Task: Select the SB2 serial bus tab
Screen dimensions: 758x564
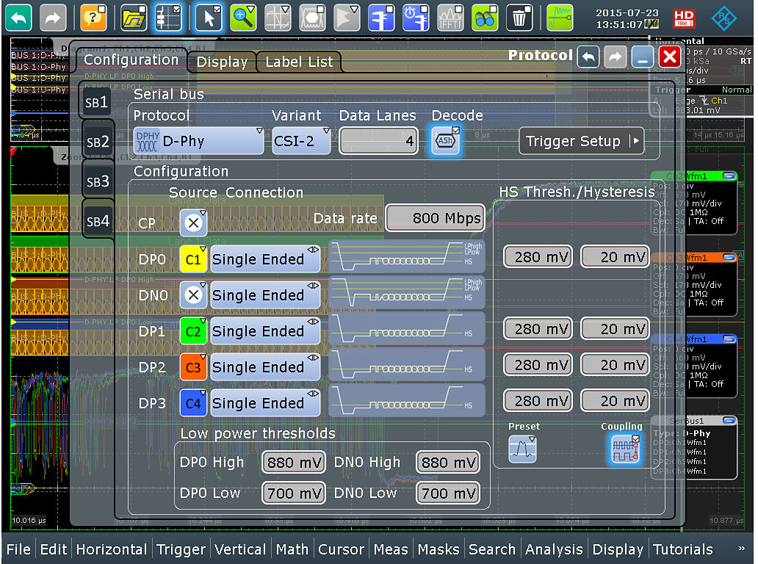Action: [x=98, y=142]
